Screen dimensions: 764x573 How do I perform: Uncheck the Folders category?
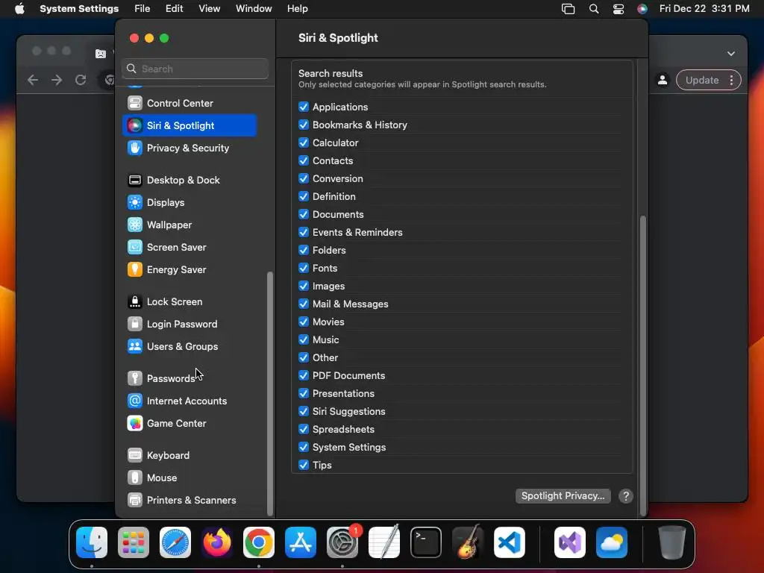(x=304, y=250)
